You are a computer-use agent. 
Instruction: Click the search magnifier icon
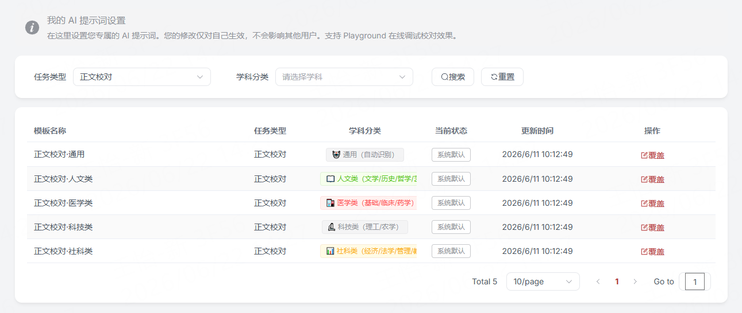click(444, 77)
